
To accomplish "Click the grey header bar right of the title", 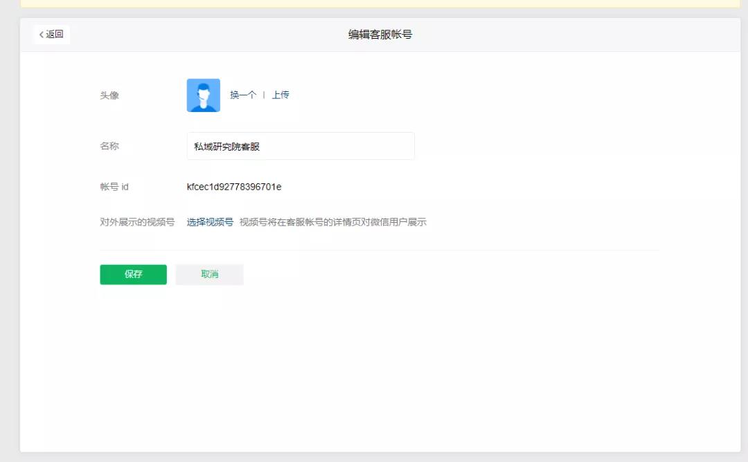I will coord(589,35).
